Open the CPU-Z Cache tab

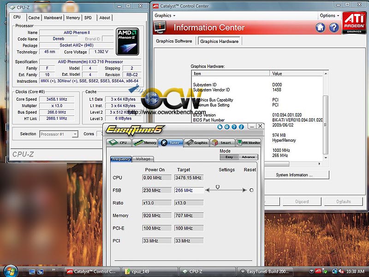[34, 18]
